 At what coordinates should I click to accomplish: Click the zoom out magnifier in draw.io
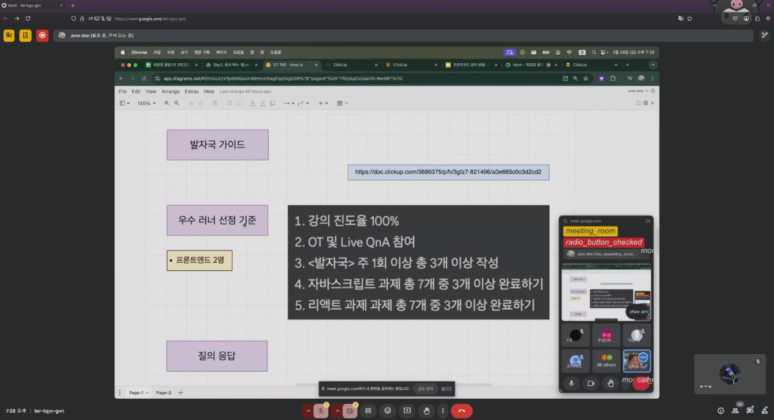[x=177, y=103]
